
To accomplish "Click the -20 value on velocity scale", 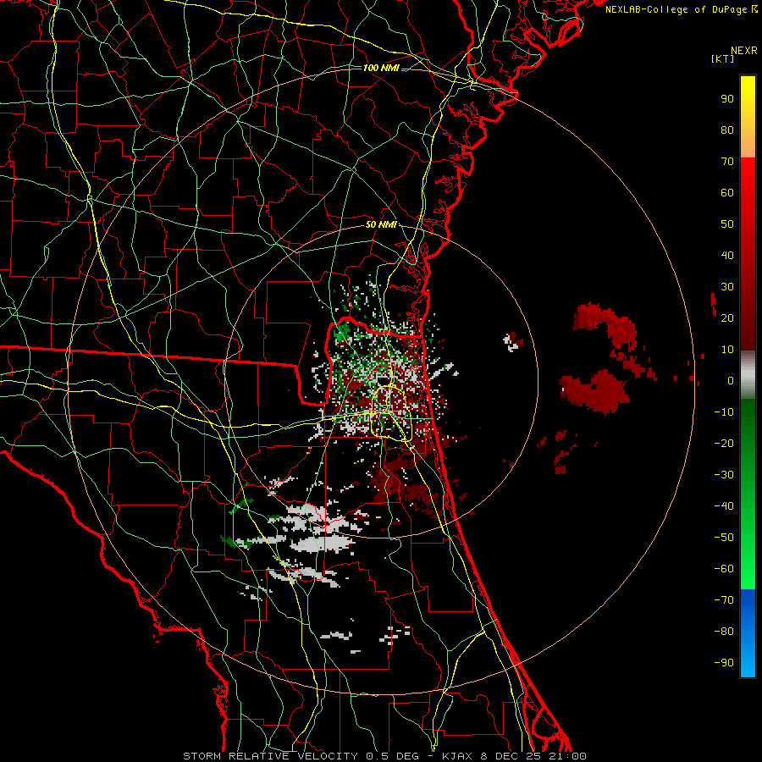I will 724,443.
